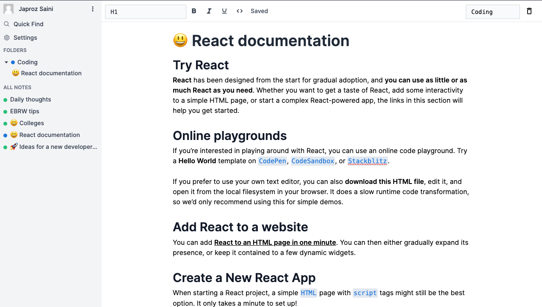Toggle italic formatting in toolbar

pos(209,11)
